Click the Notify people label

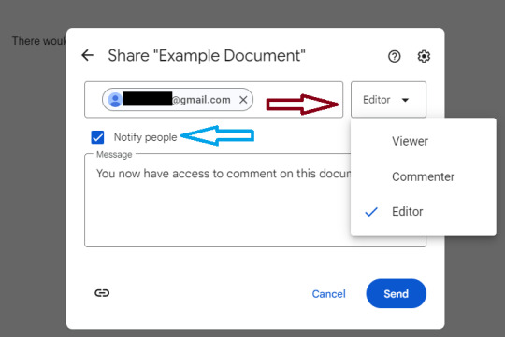(145, 137)
